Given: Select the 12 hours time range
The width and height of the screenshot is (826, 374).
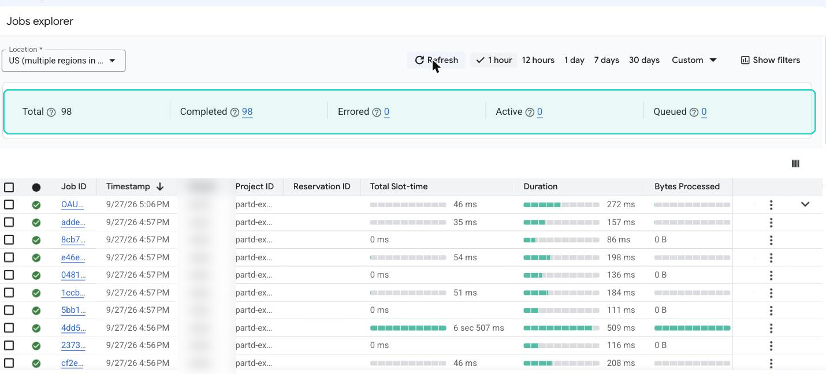Looking at the screenshot, I should click(x=538, y=60).
